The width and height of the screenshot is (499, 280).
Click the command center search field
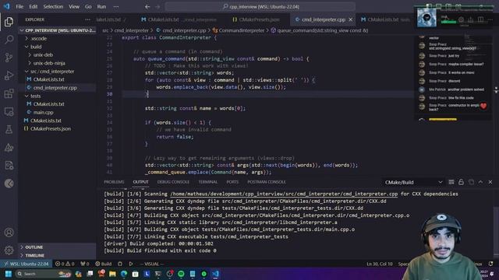(x=260, y=7)
